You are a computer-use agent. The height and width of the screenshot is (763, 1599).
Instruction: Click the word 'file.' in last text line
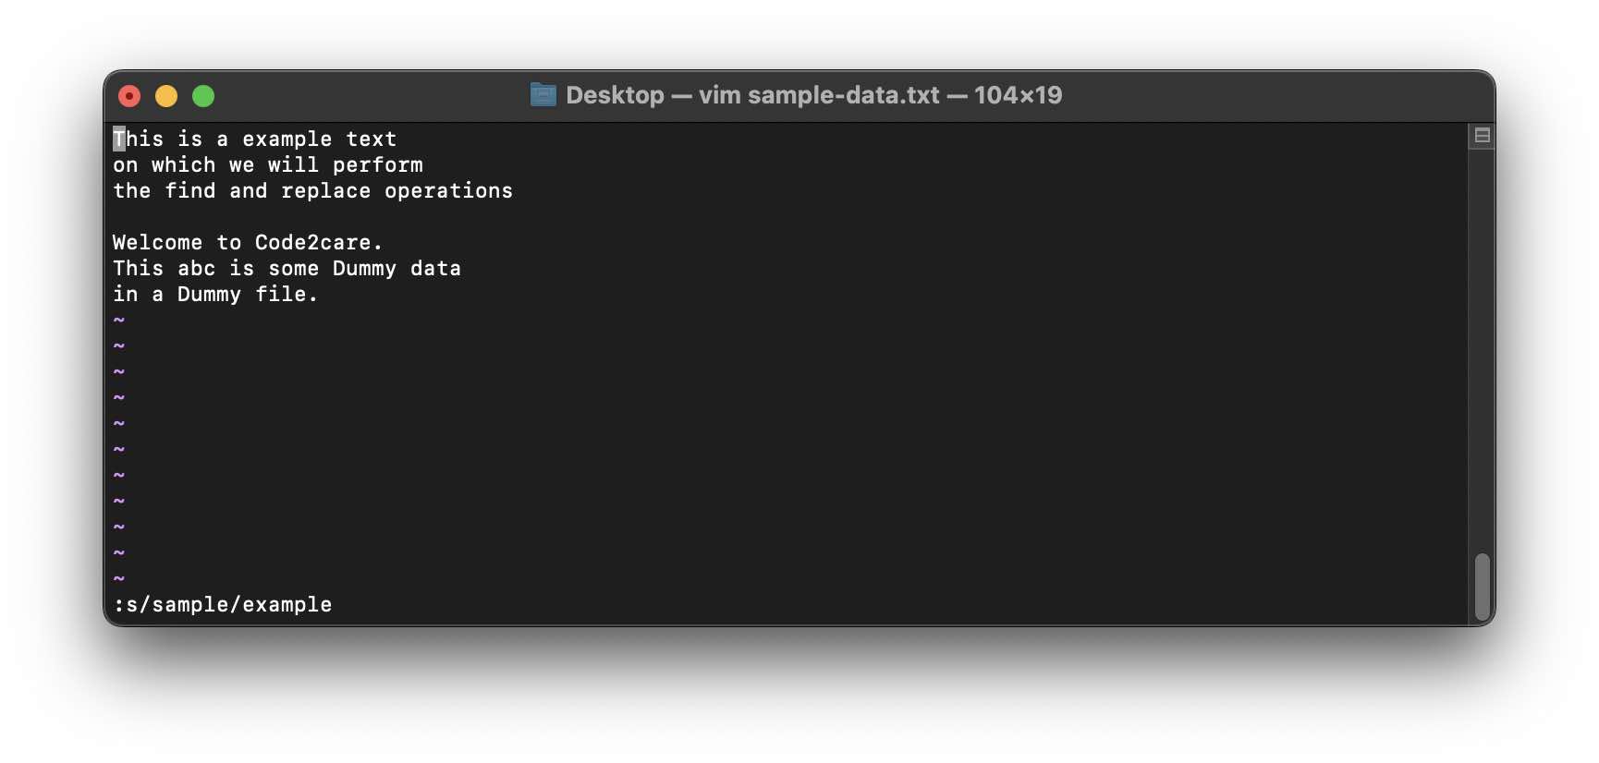(286, 295)
